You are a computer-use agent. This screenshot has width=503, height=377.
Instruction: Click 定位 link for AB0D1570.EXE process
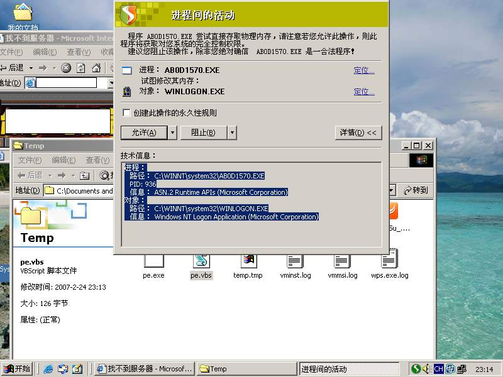(364, 70)
